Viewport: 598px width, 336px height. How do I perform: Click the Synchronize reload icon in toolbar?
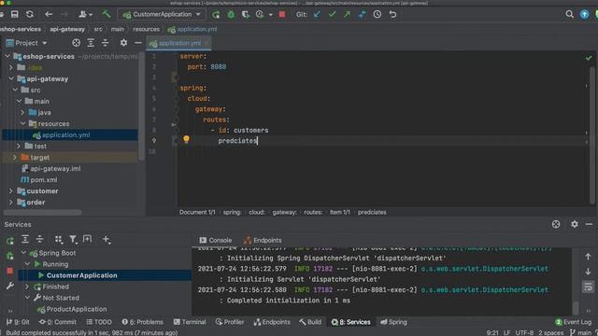coord(29,15)
